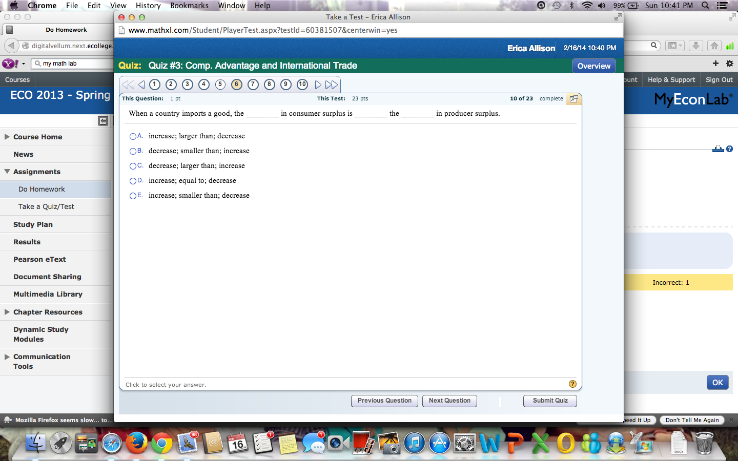The height and width of the screenshot is (461, 738).
Task: Collapse the course sidebar toggle icon
Action: pos(103,121)
